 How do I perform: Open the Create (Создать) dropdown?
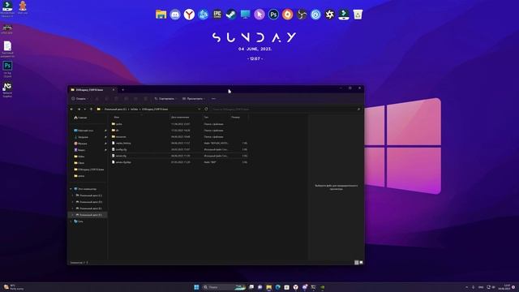79,99
